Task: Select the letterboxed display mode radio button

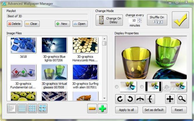Action: point(142,87)
